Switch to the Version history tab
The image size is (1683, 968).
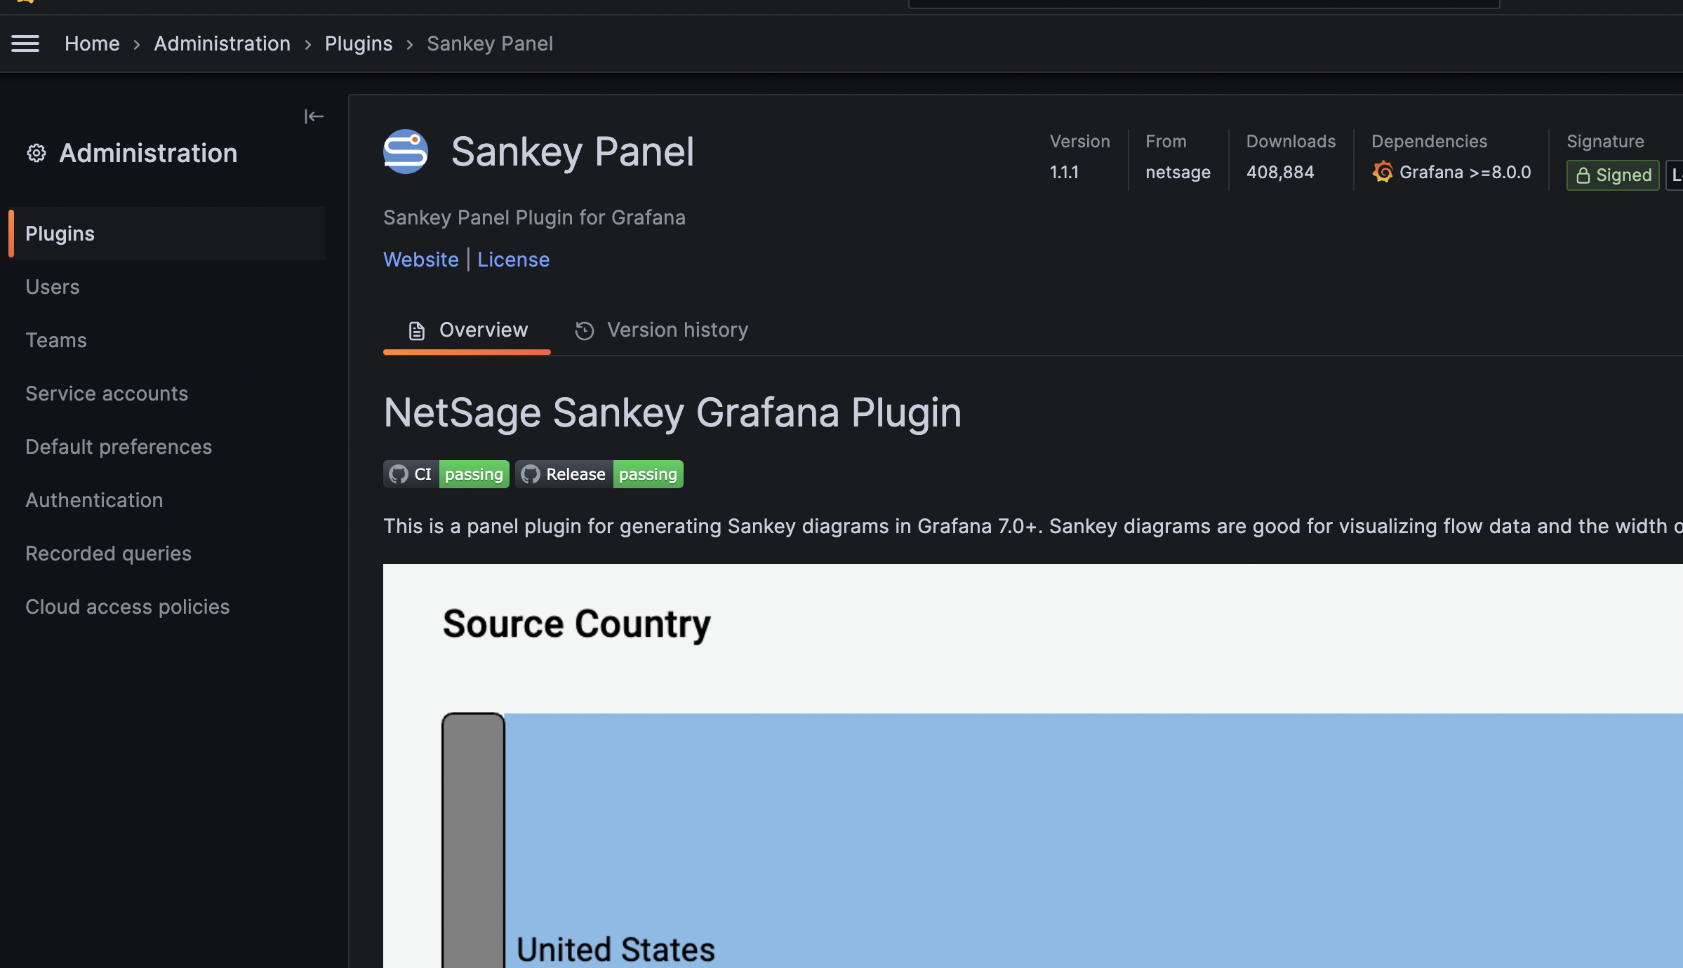tap(677, 330)
